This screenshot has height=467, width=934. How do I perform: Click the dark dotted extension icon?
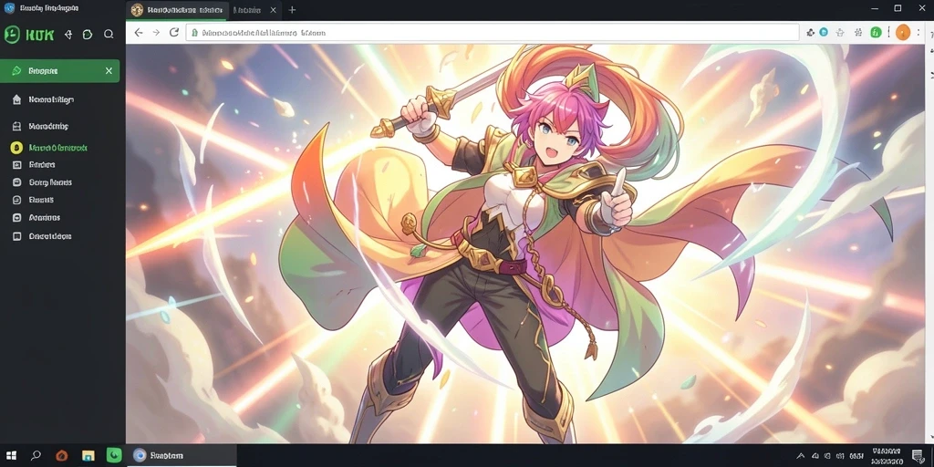(x=858, y=33)
